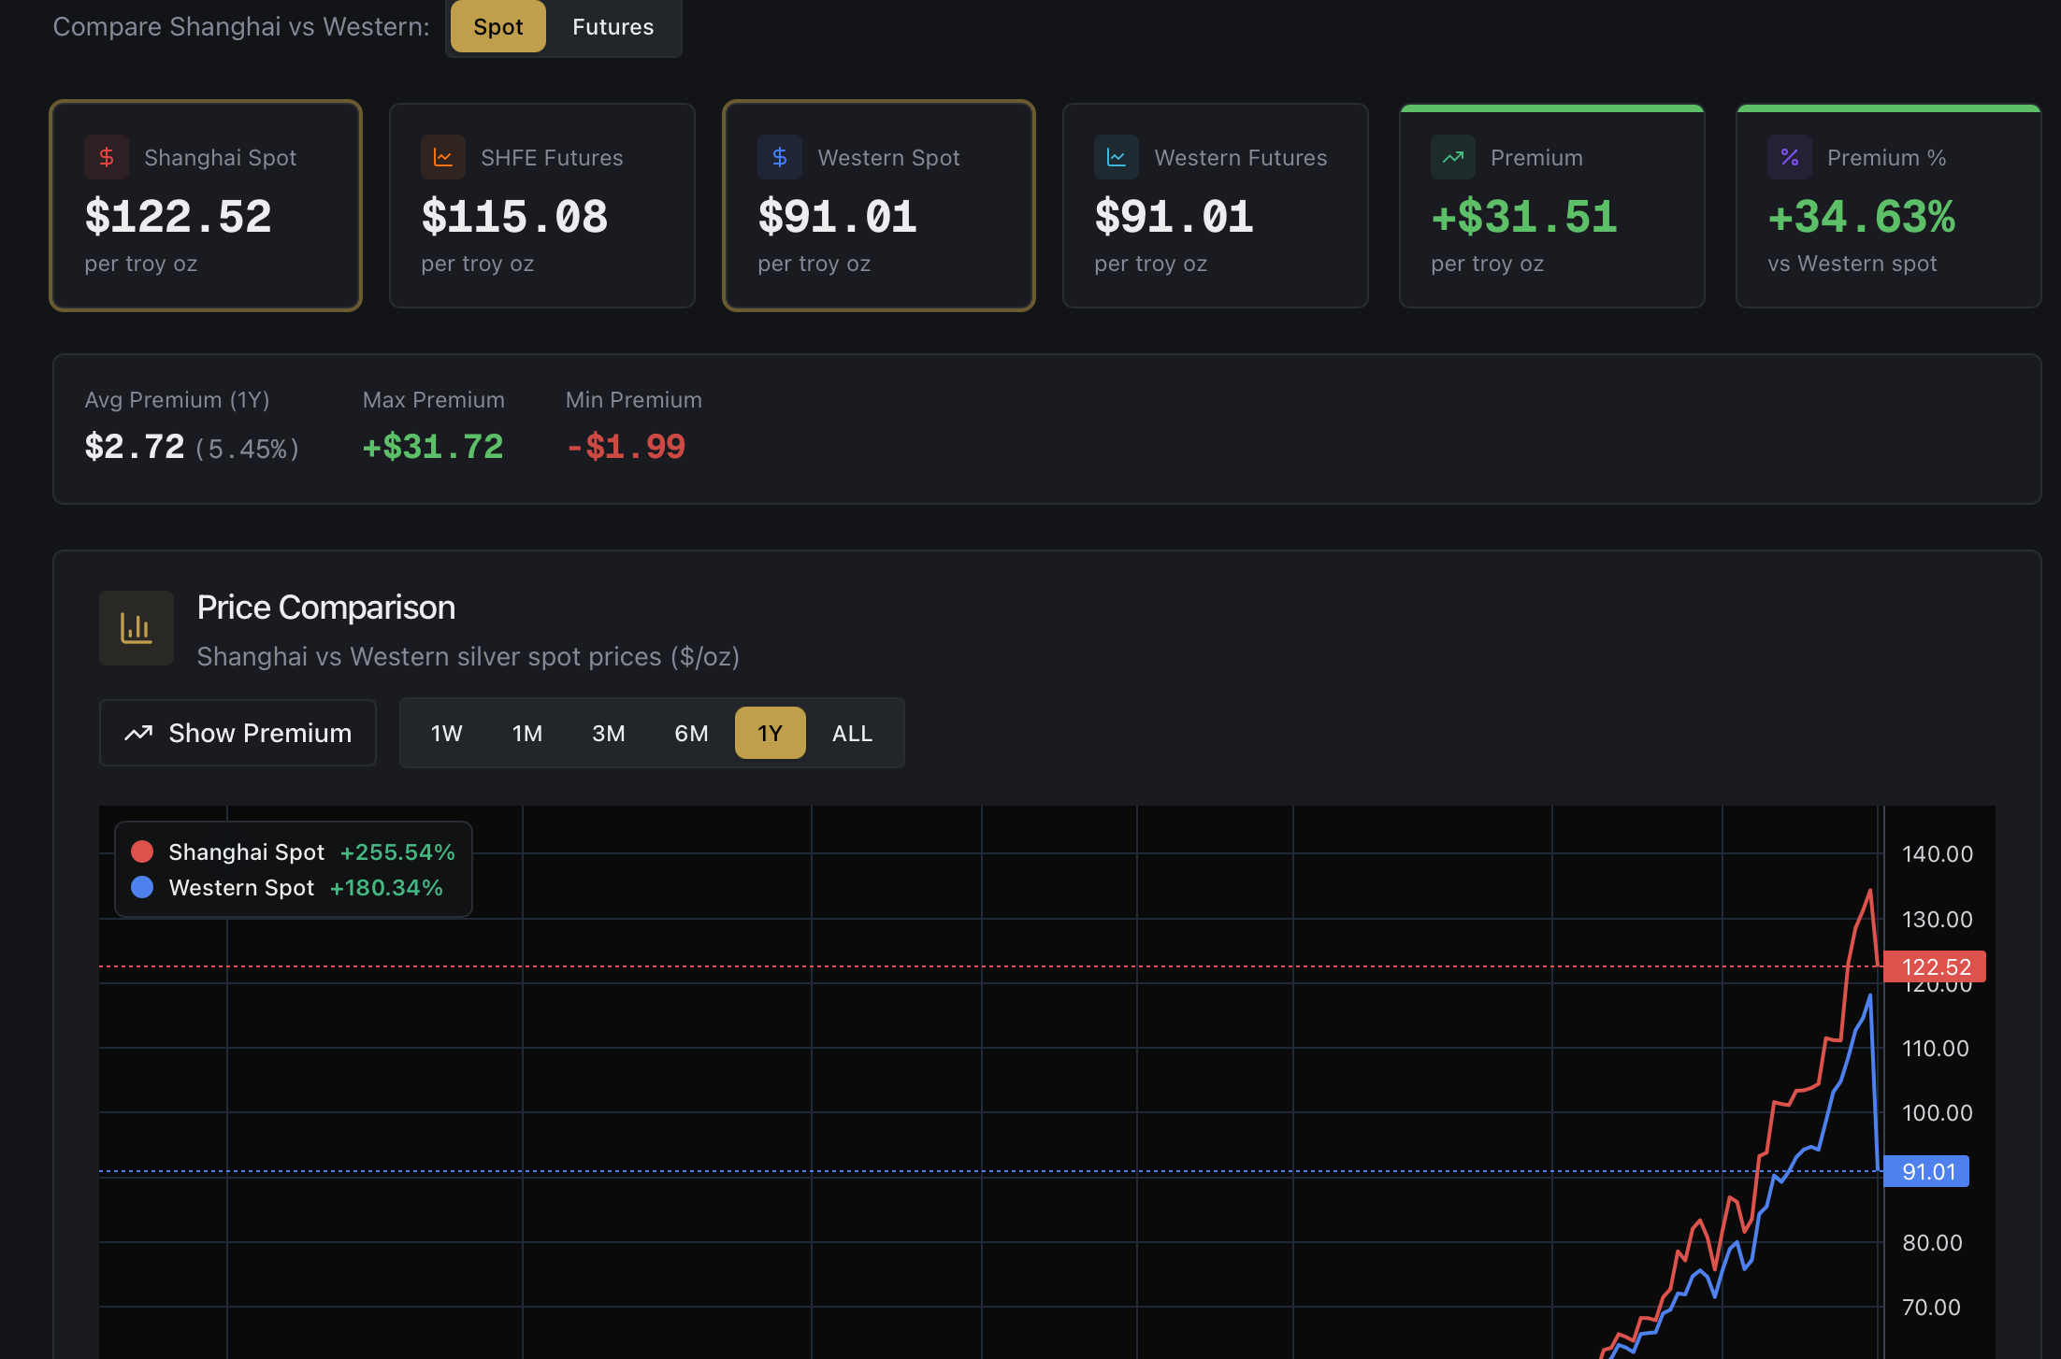Click the Price Comparison bar chart icon
Image resolution: width=2061 pixels, height=1359 pixels.
(x=137, y=628)
